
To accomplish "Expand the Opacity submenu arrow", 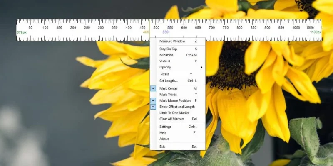I will [201, 67].
